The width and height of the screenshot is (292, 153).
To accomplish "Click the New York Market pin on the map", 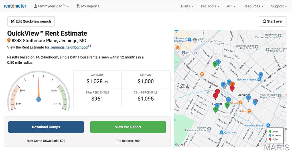I will [260, 79].
